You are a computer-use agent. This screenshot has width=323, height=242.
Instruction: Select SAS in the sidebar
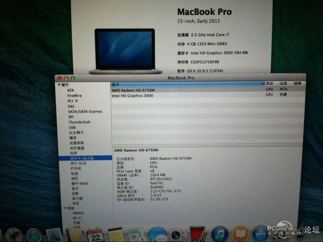click(x=71, y=107)
